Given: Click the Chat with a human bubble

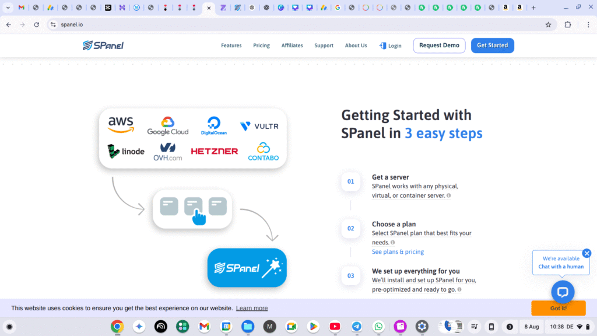Looking at the screenshot, I should [561, 262].
